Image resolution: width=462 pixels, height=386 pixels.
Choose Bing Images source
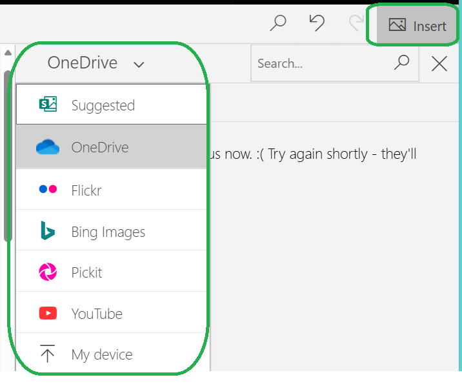pyautogui.click(x=112, y=230)
